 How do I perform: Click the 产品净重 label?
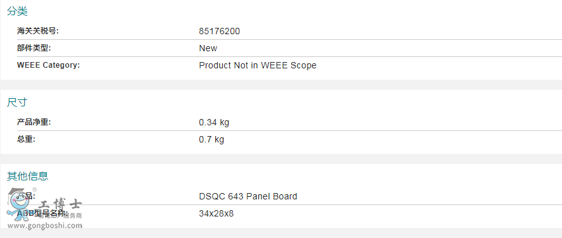point(34,122)
